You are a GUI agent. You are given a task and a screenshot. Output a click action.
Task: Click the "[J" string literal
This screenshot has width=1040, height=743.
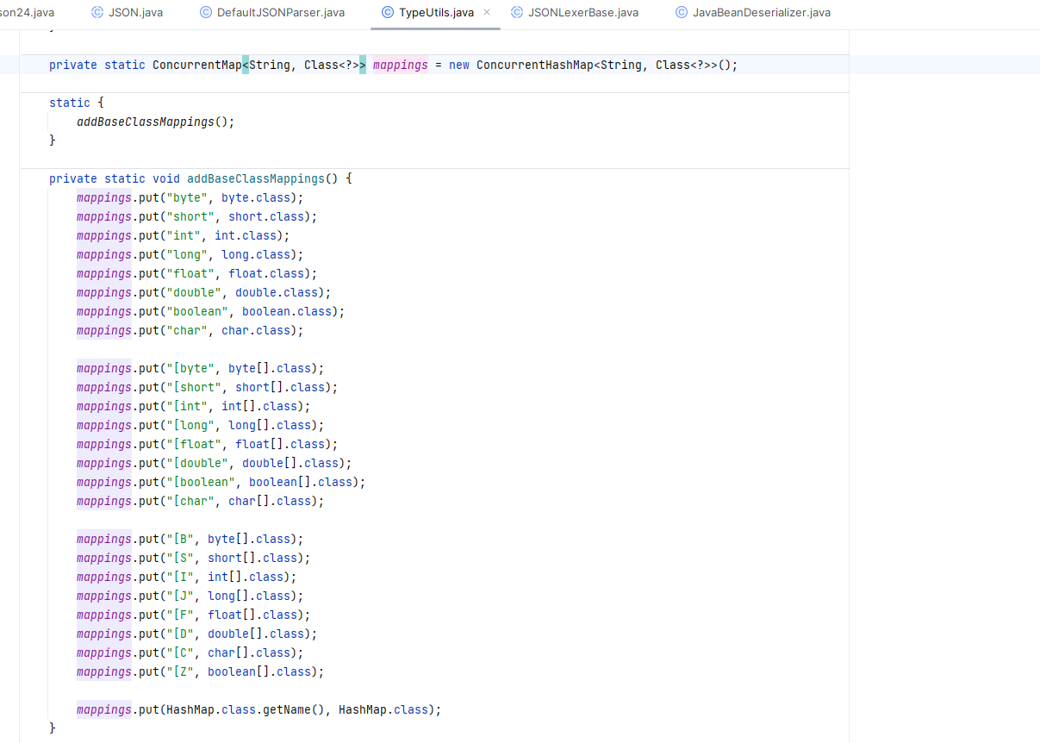click(180, 596)
